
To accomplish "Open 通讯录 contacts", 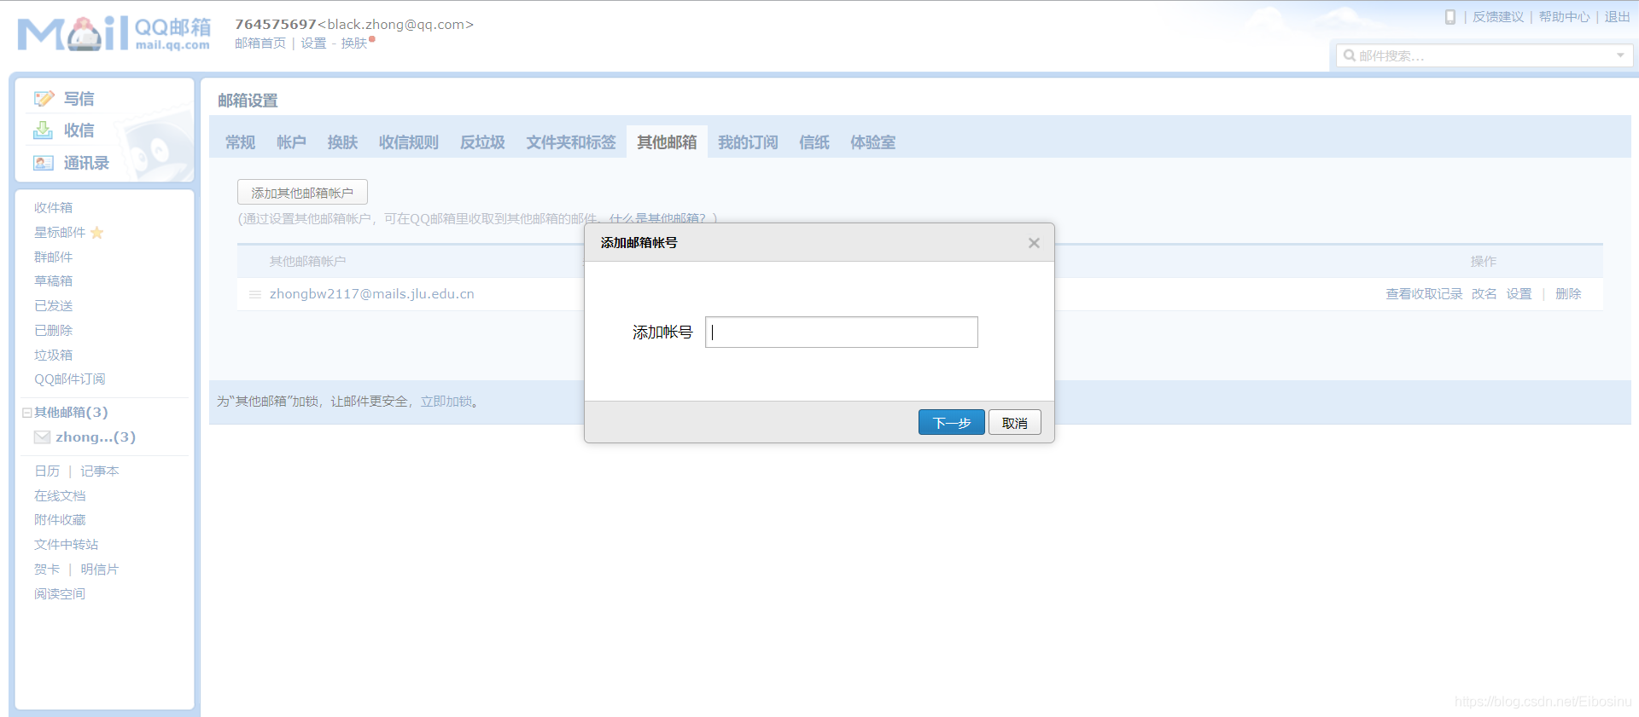I will 86,163.
